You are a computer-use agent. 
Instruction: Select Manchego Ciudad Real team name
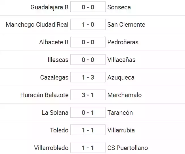click(x=37, y=25)
